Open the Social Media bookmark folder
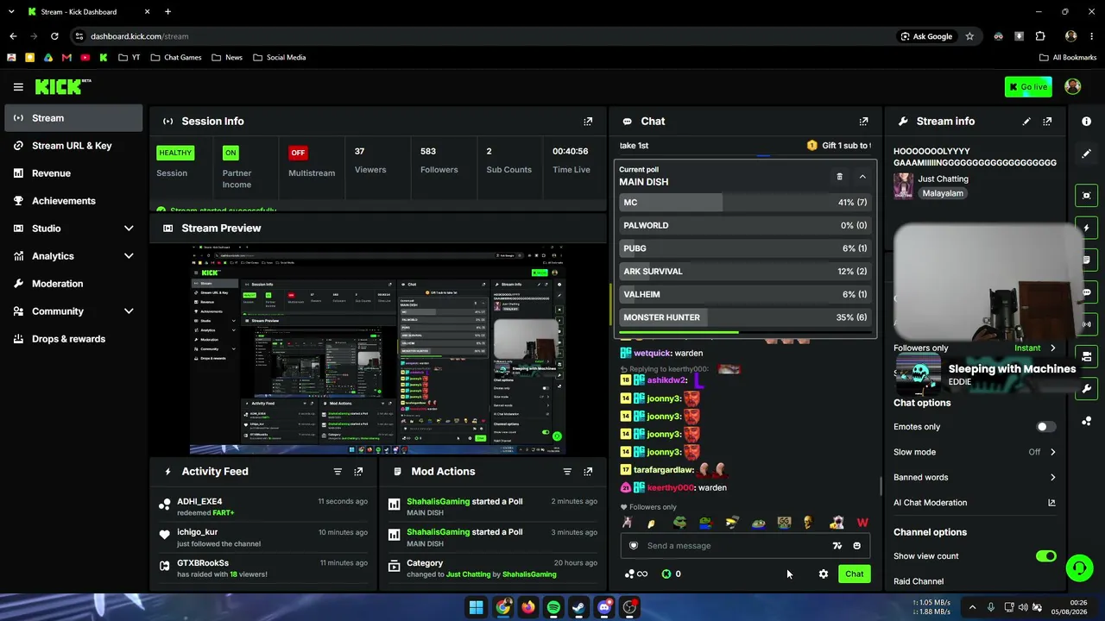This screenshot has width=1105, height=621. point(280,58)
